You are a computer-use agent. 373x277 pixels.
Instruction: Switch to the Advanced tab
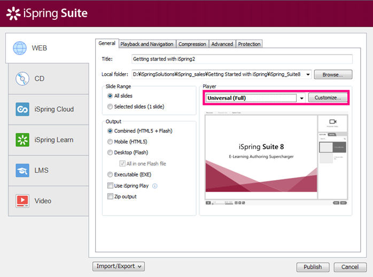pyautogui.click(x=222, y=44)
